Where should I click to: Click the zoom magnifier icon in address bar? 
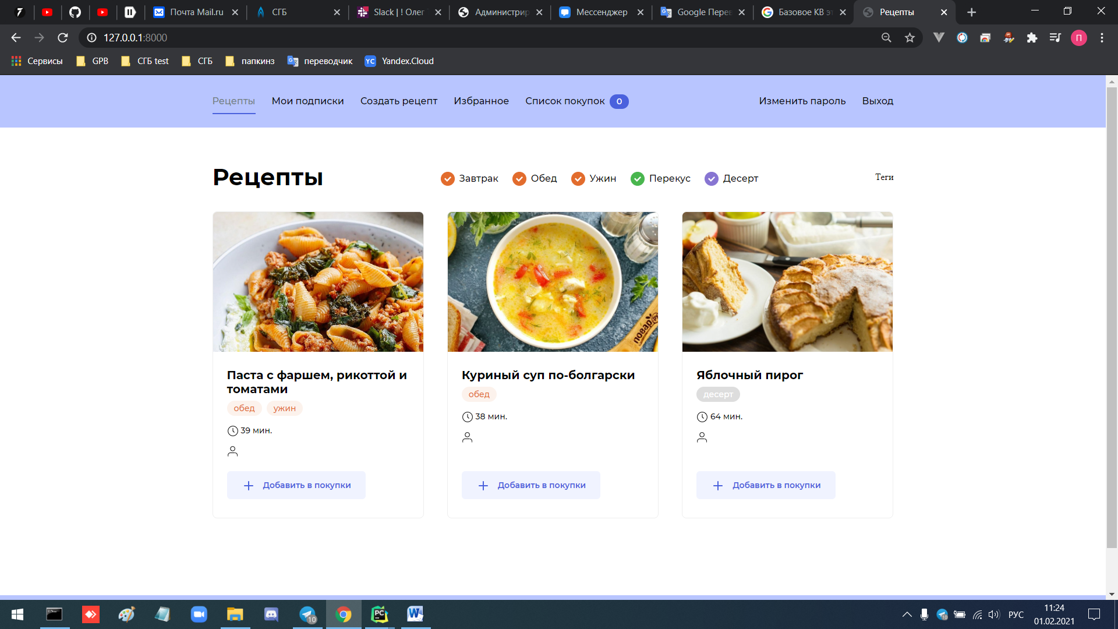pyautogui.click(x=886, y=38)
